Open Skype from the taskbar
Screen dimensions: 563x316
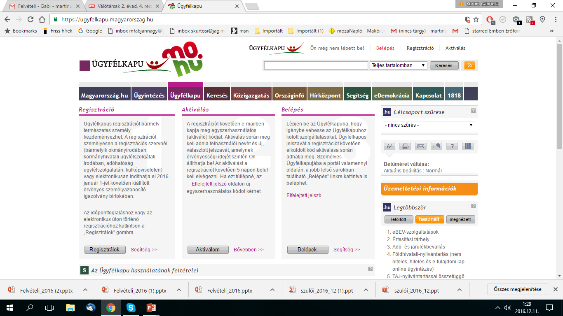[x=131, y=307]
